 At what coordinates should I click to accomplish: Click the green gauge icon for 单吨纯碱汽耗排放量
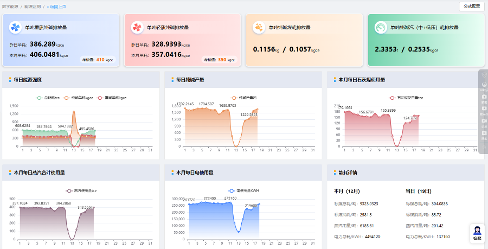[381, 27]
